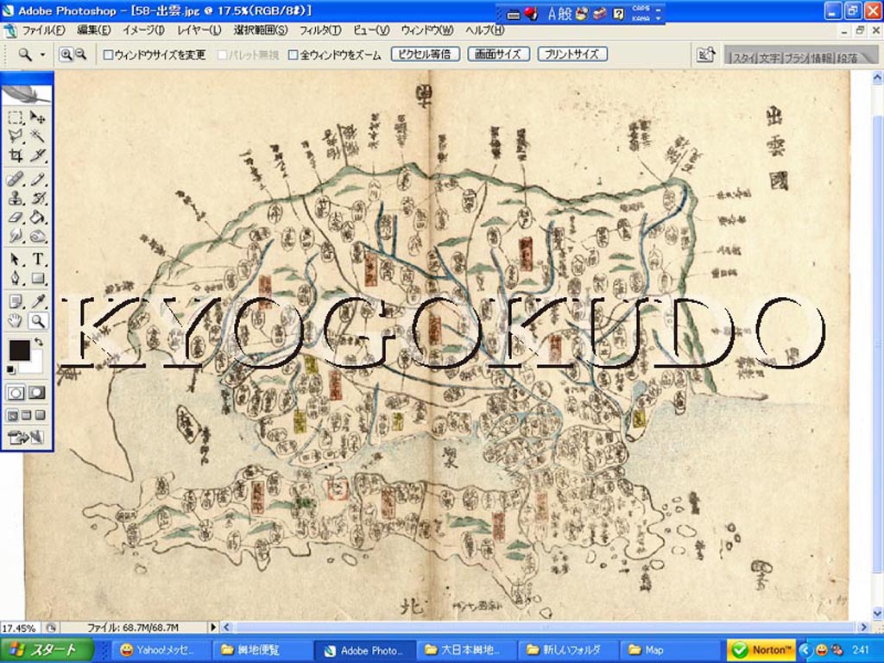The width and height of the screenshot is (884, 663).
Task: Select the Clone Stamp tool
Action: click(16, 199)
